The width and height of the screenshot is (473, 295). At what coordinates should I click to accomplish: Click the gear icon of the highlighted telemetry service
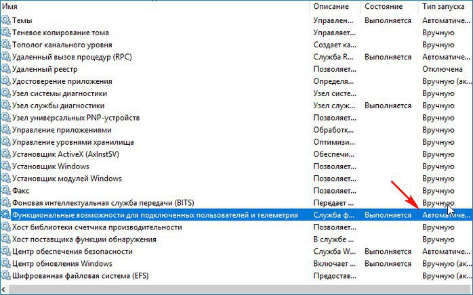tap(5, 215)
